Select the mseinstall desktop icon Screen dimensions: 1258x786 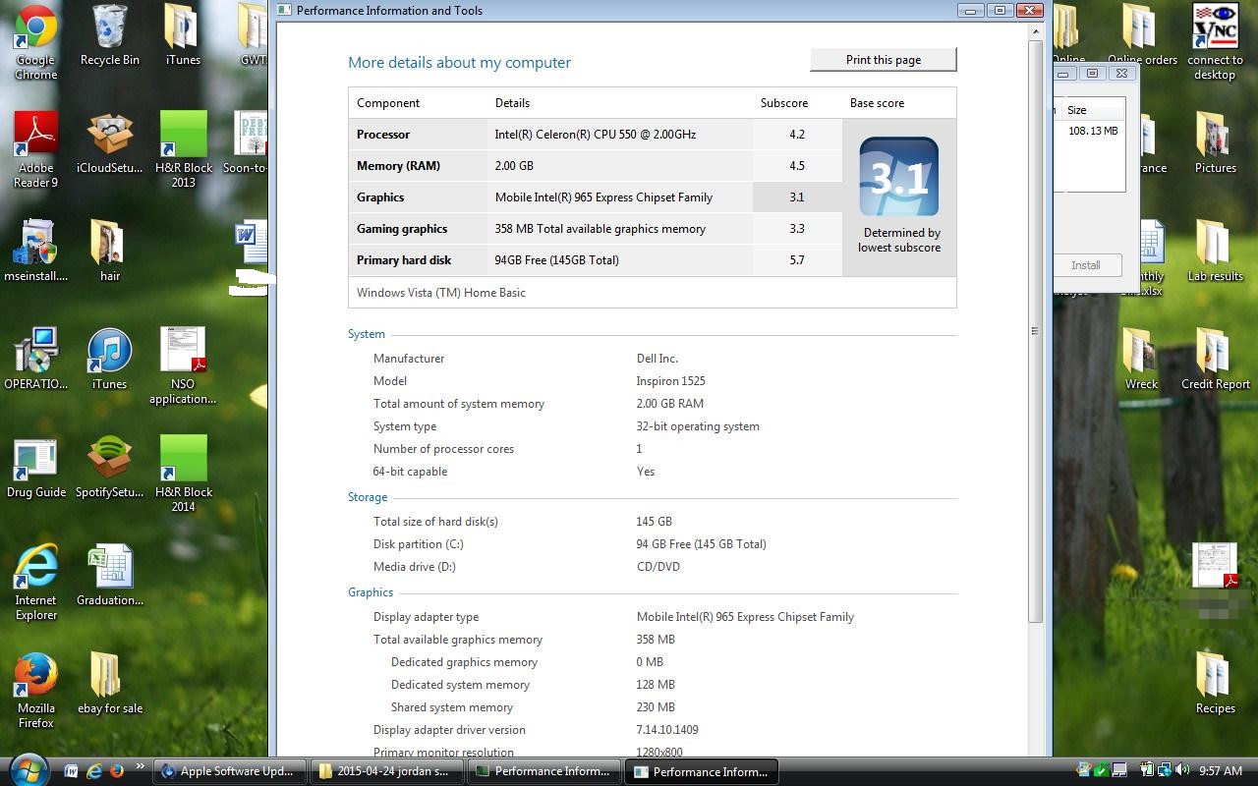click(x=35, y=252)
